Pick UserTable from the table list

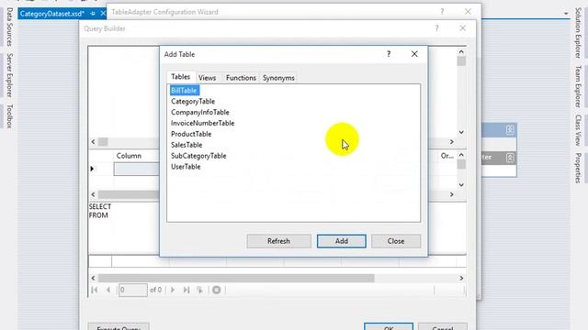coord(186,167)
